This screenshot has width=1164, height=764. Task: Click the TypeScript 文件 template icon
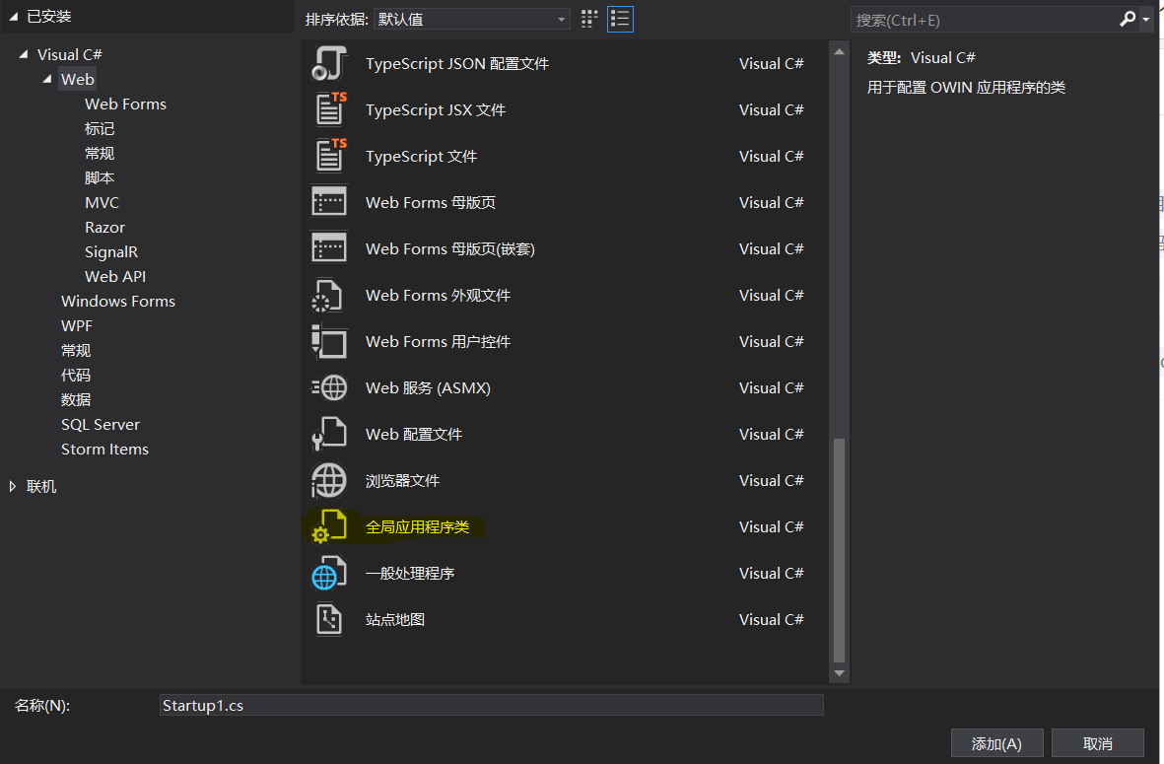329,156
